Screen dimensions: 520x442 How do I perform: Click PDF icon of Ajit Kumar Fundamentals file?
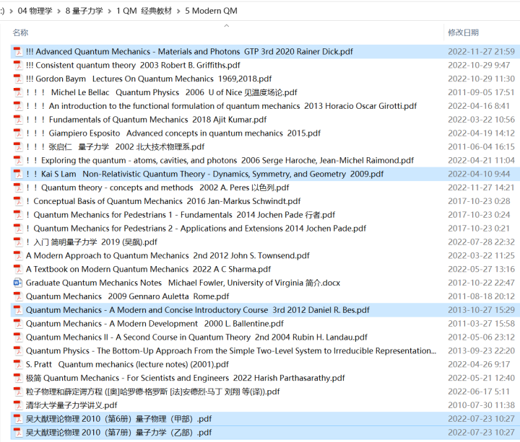tap(17, 120)
